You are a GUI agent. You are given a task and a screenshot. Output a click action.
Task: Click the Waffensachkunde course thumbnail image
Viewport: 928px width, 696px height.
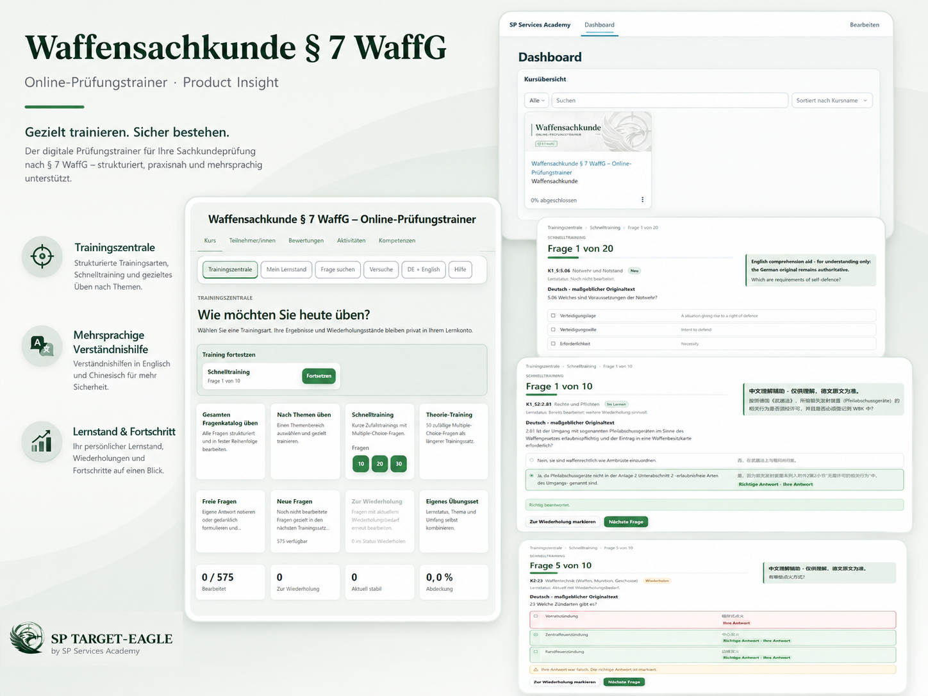(588, 131)
